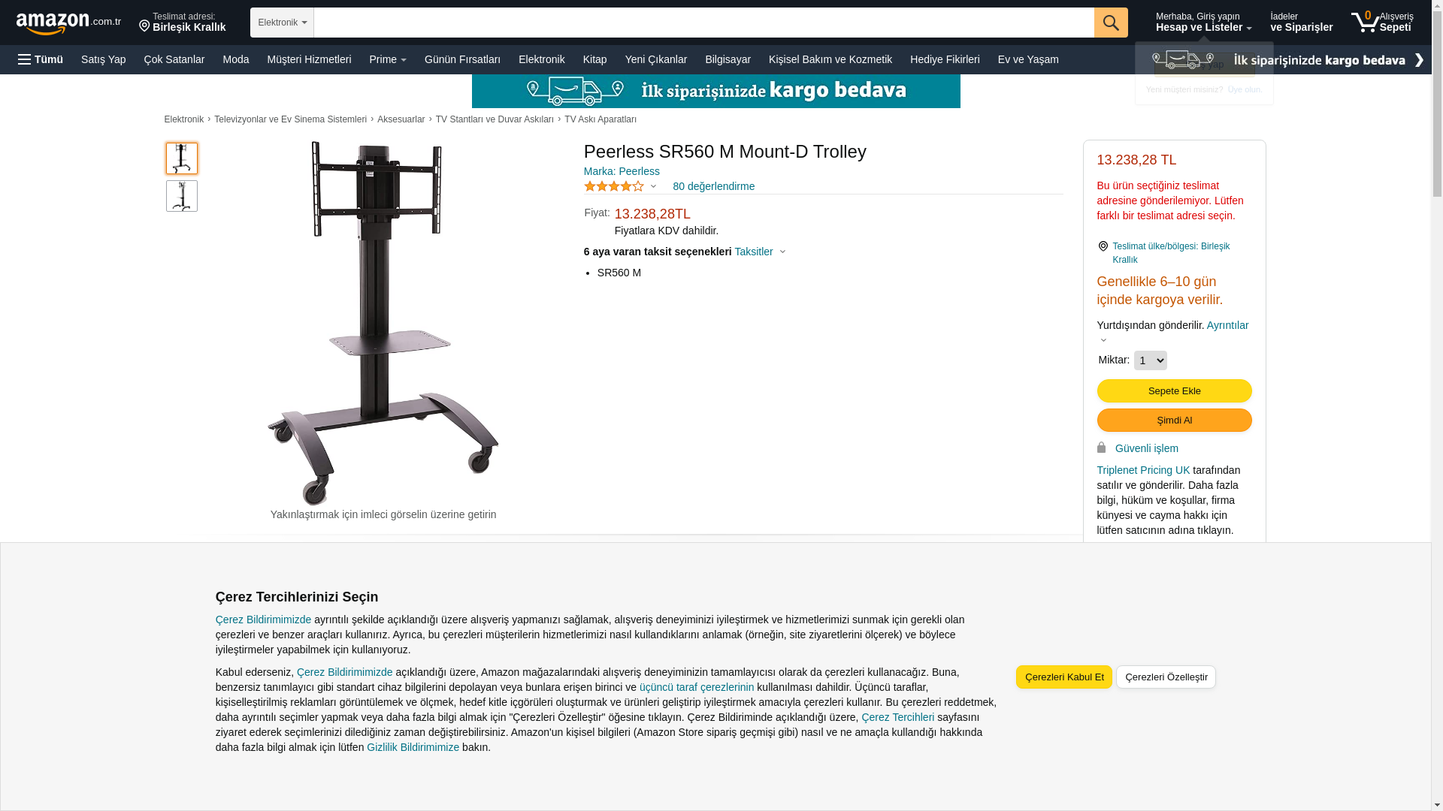Expand the Taksitler installment options

click(x=760, y=252)
